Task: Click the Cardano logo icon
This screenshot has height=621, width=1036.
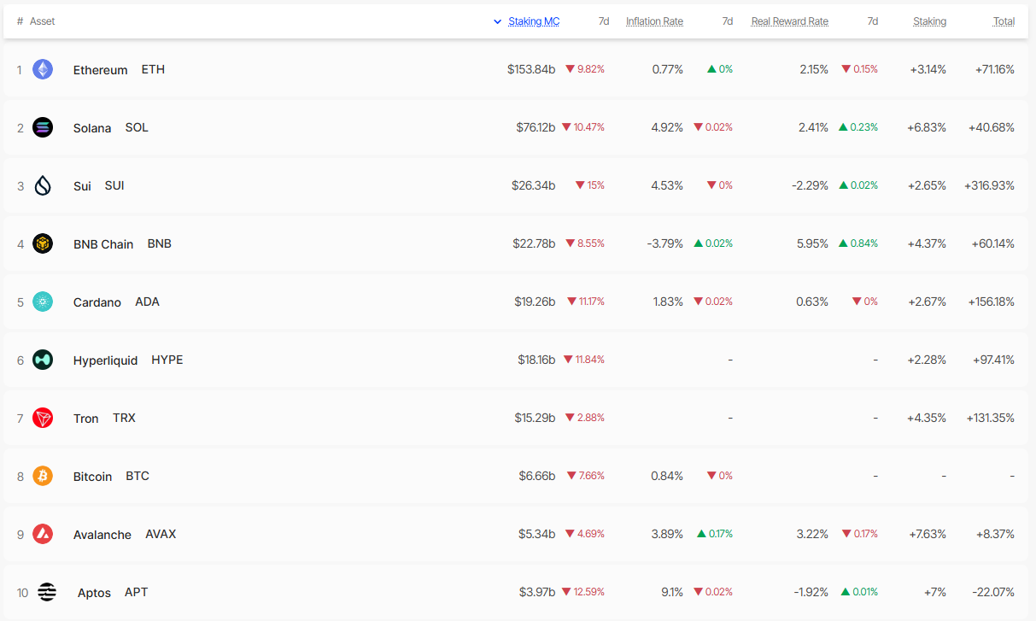Action: click(x=43, y=302)
